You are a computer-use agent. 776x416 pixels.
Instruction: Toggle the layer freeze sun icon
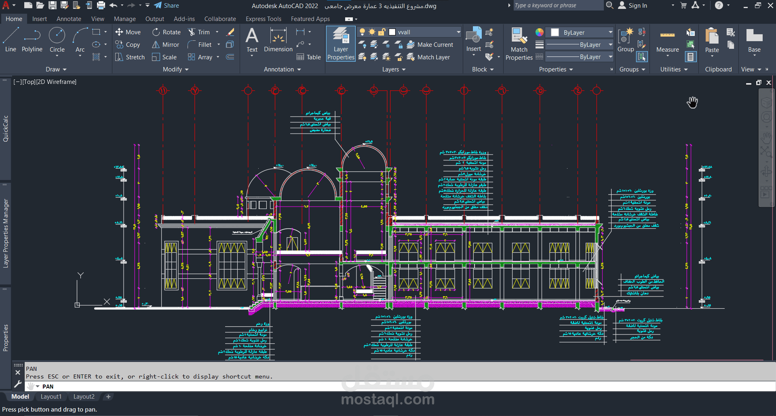[x=372, y=32]
